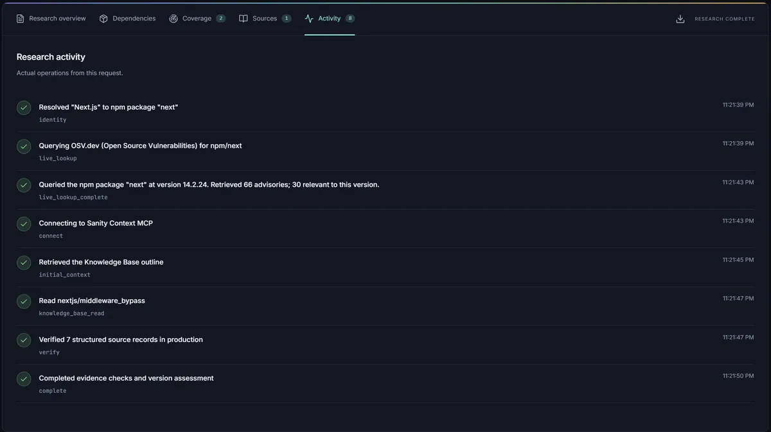This screenshot has width=771, height=432.
Task: Click 'Actual operations from this request.' subtitle
Action: pos(69,73)
